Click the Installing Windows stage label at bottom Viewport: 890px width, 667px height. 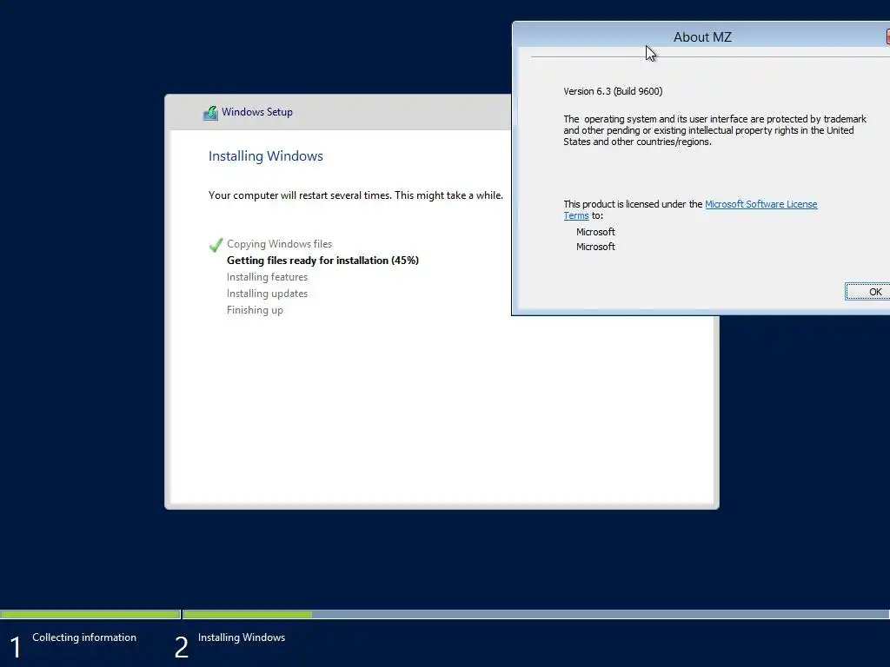[x=242, y=637]
